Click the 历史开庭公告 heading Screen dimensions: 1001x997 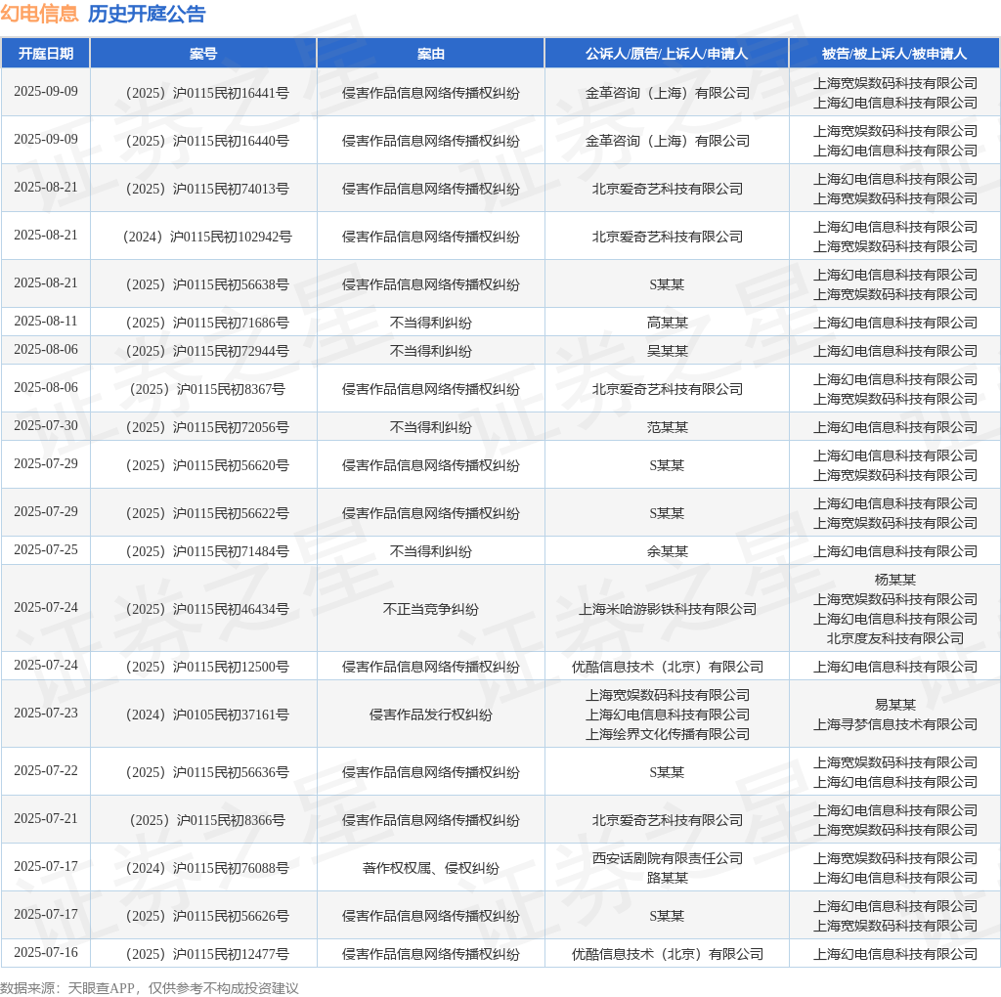(147, 14)
